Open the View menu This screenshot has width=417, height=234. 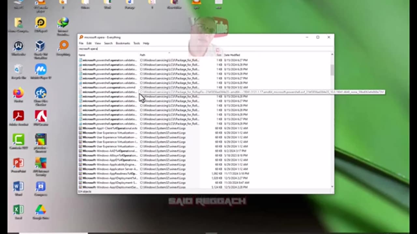pos(98,43)
